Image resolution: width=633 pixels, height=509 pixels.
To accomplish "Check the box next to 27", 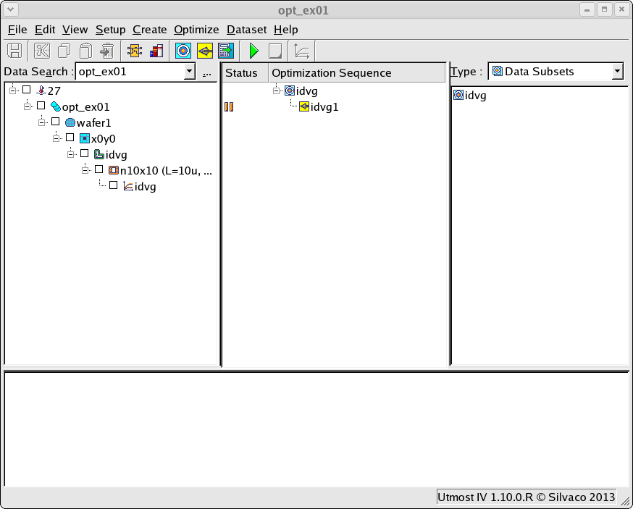I will click(x=27, y=90).
